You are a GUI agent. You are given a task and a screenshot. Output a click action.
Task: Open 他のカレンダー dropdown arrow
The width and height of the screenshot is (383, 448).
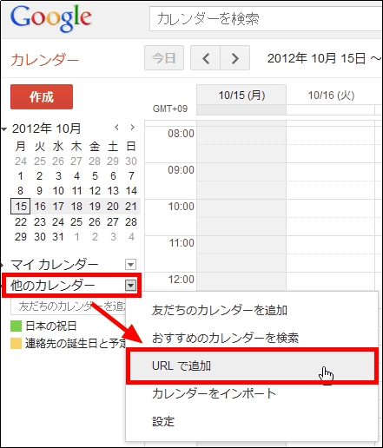point(130,286)
